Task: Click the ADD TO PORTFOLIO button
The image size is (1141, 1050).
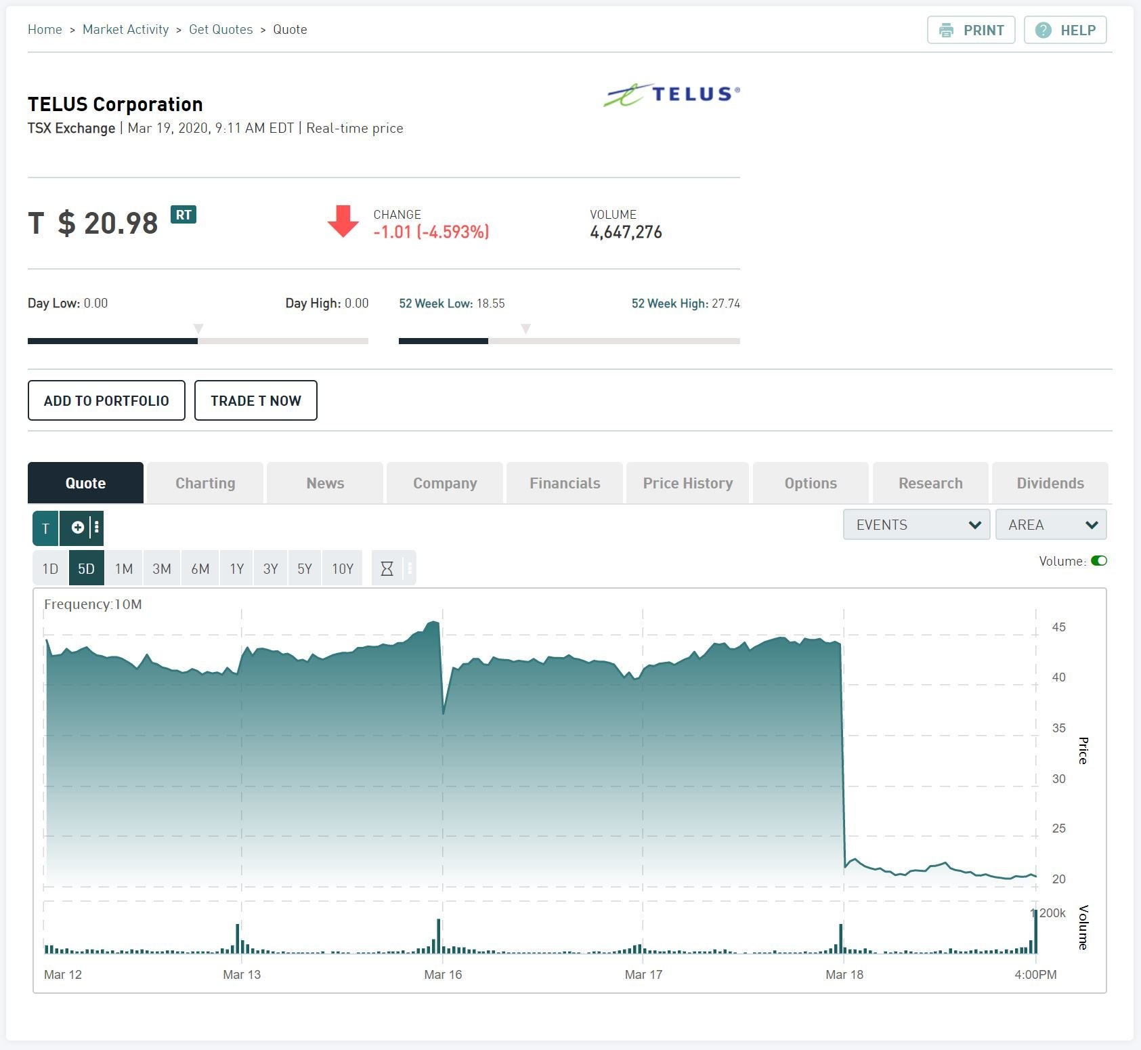Action: coord(106,400)
